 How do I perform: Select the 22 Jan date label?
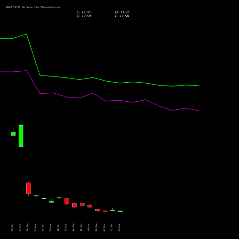111,228
